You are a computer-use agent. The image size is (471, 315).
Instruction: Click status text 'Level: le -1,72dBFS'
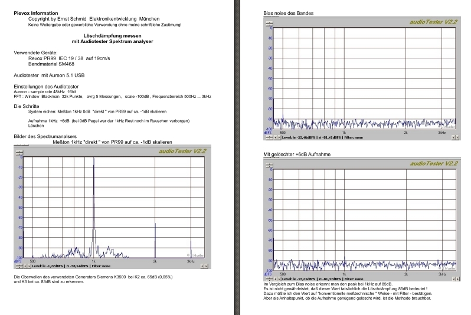[47, 266]
